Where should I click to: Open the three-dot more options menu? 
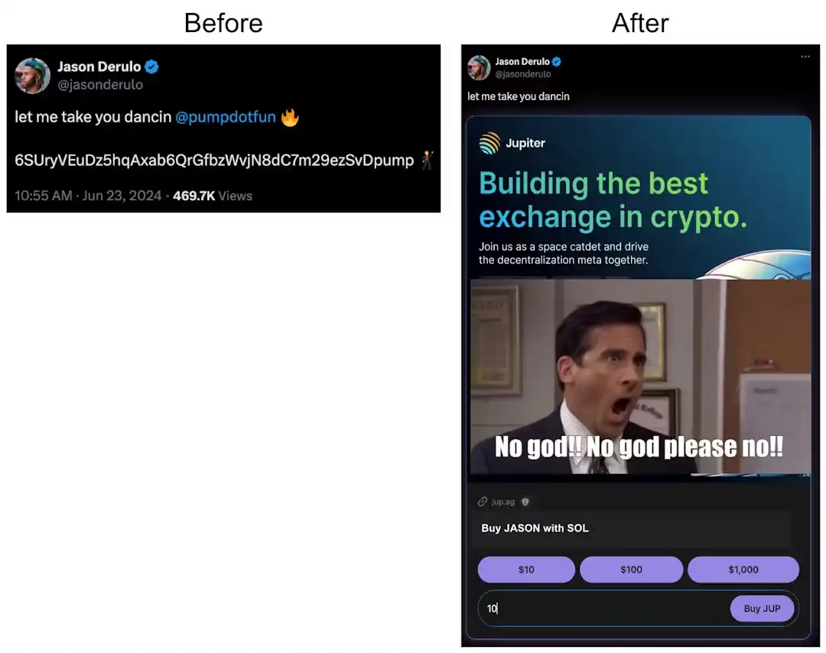click(805, 57)
